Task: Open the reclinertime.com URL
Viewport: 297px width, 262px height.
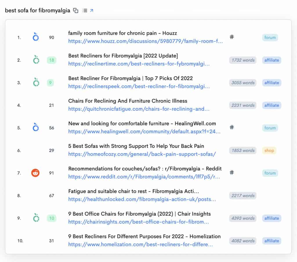Action: click(139, 64)
